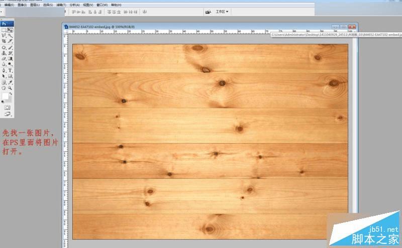
Task: Select the Horizontal Type tool
Action: pyautogui.click(x=10, y=70)
